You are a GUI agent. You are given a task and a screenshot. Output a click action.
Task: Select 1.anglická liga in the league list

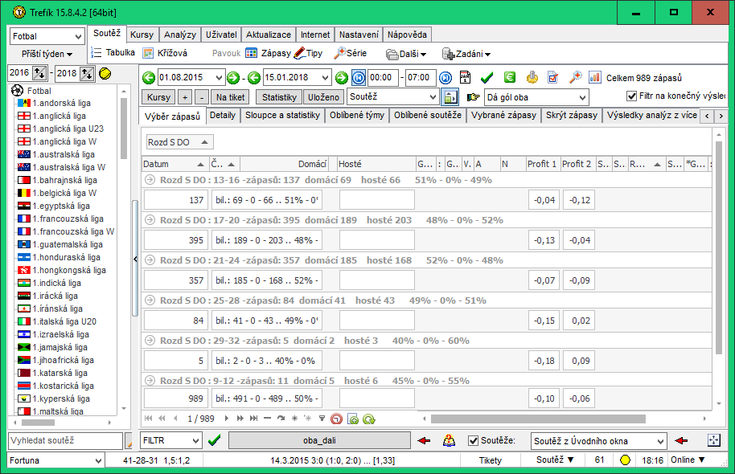click(x=59, y=116)
